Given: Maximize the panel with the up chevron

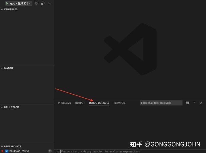Looking at the screenshot, I should tap(194, 103).
